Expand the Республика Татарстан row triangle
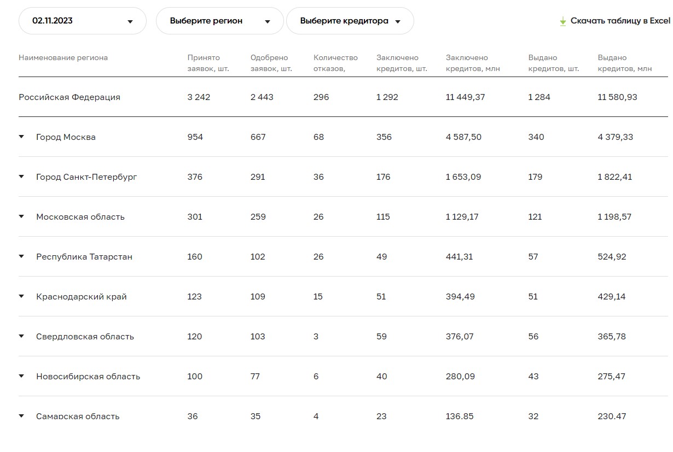 click(22, 256)
